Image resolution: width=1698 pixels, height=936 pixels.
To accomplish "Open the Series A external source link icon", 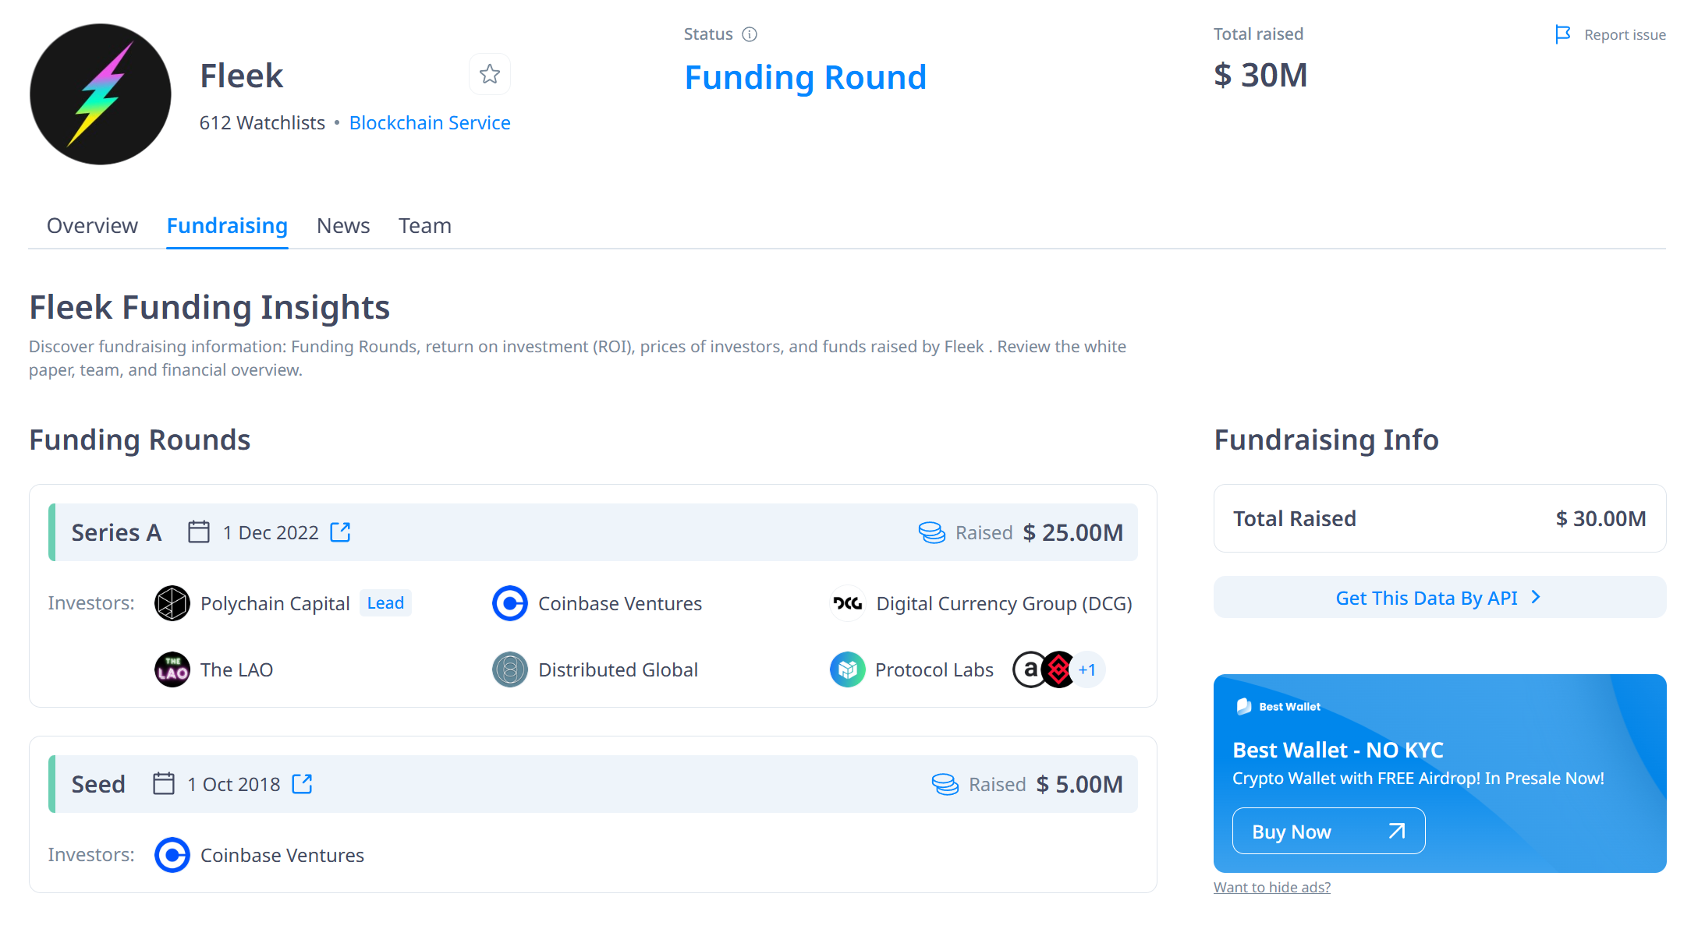I will 340,532.
